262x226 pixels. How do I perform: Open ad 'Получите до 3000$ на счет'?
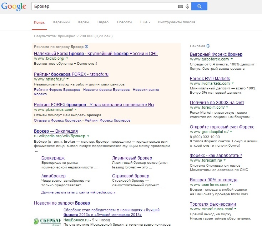tap(217, 103)
